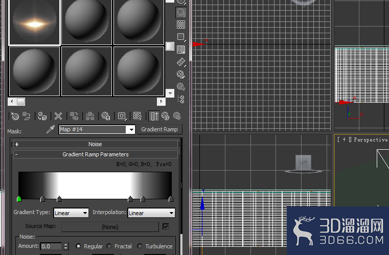Click inside the gradient ramp color bar
Screen dimensions: 389x255
[95, 185]
